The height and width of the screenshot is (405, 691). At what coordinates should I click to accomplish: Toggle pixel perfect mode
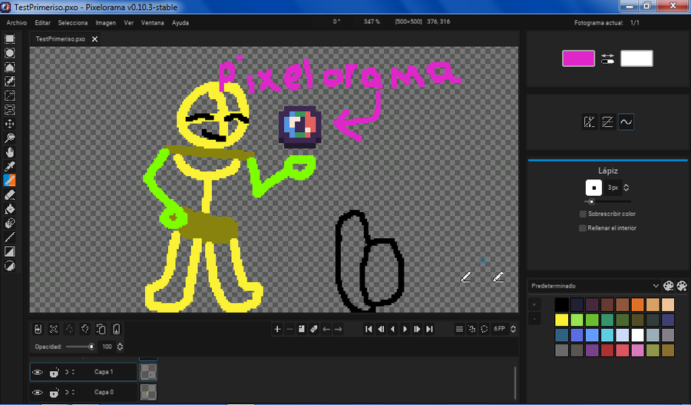pyautogui.click(x=627, y=121)
